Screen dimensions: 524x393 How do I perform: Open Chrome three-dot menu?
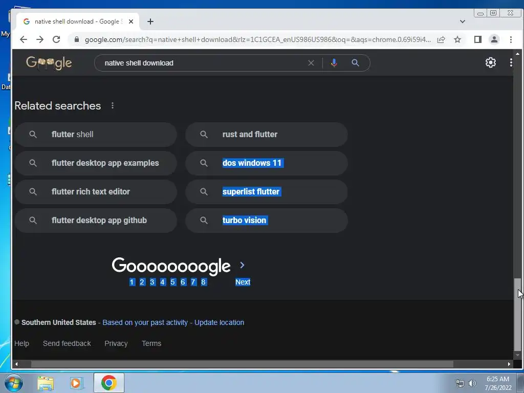(x=511, y=39)
